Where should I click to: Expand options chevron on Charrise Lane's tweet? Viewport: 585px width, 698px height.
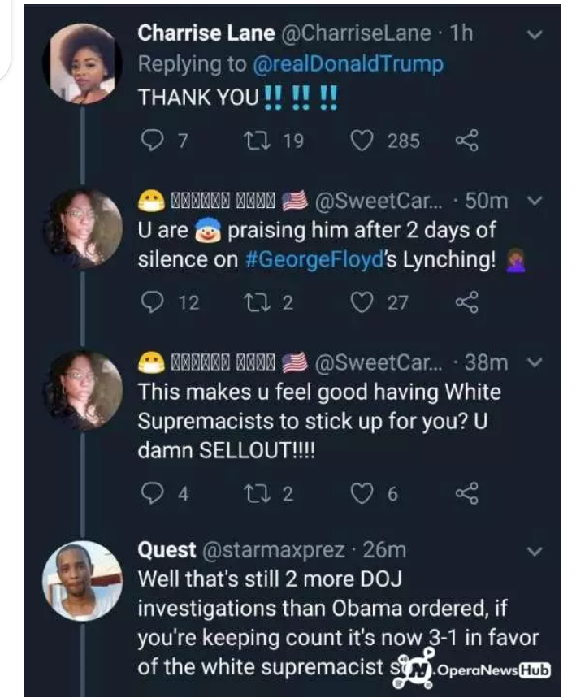(x=535, y=34)
